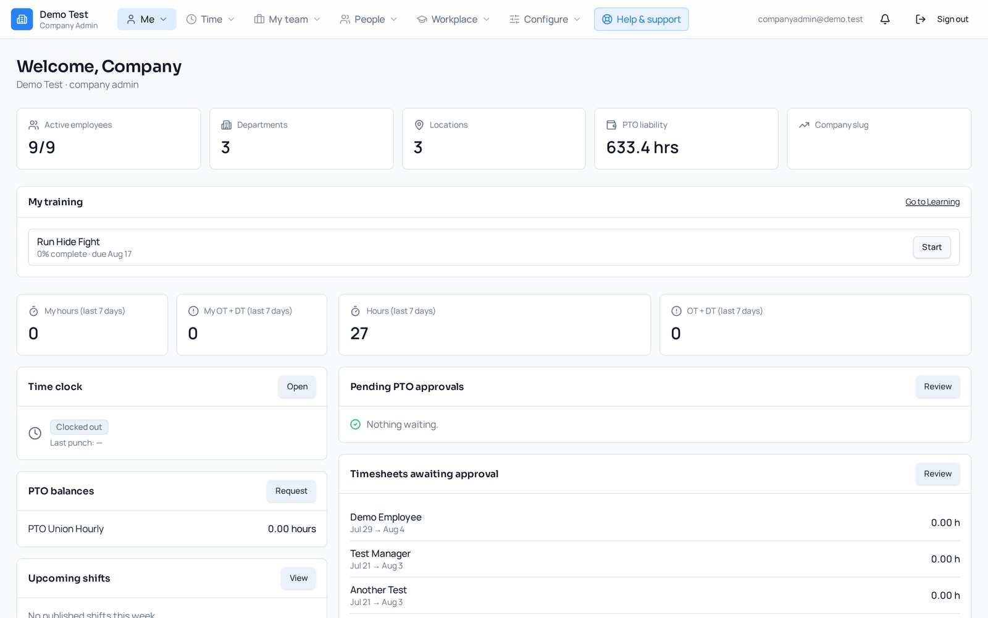The height and width of the screenshot is (618, 988).
Task: Click Sign out
Action: pyautogui.click(x=942, y=19)
